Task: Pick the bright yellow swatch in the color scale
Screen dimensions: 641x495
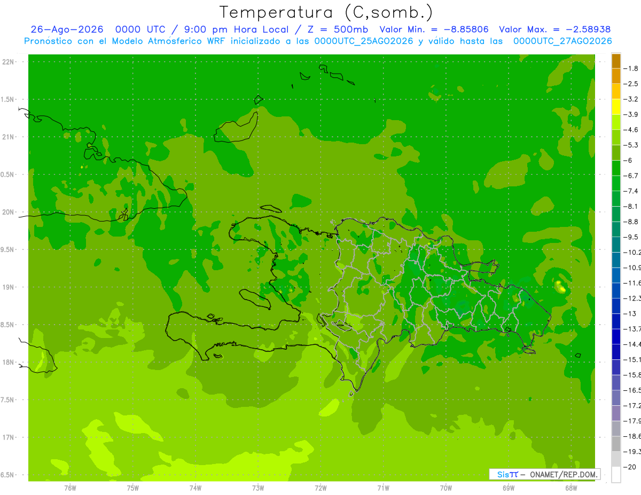Action: point(616,107)
